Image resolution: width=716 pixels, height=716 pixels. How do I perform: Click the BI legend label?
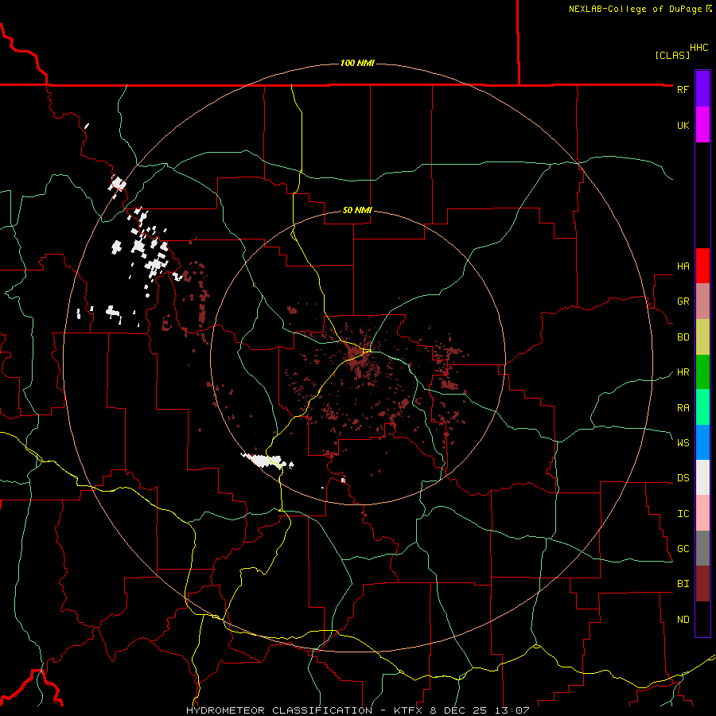click(x=683, y=584)
